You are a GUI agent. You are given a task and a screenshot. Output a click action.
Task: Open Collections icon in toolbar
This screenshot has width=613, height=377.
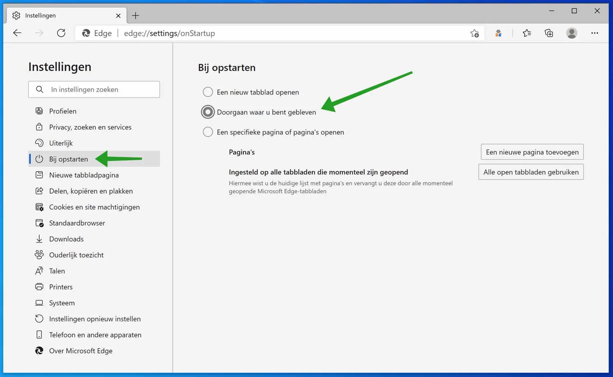coord(549,33)
